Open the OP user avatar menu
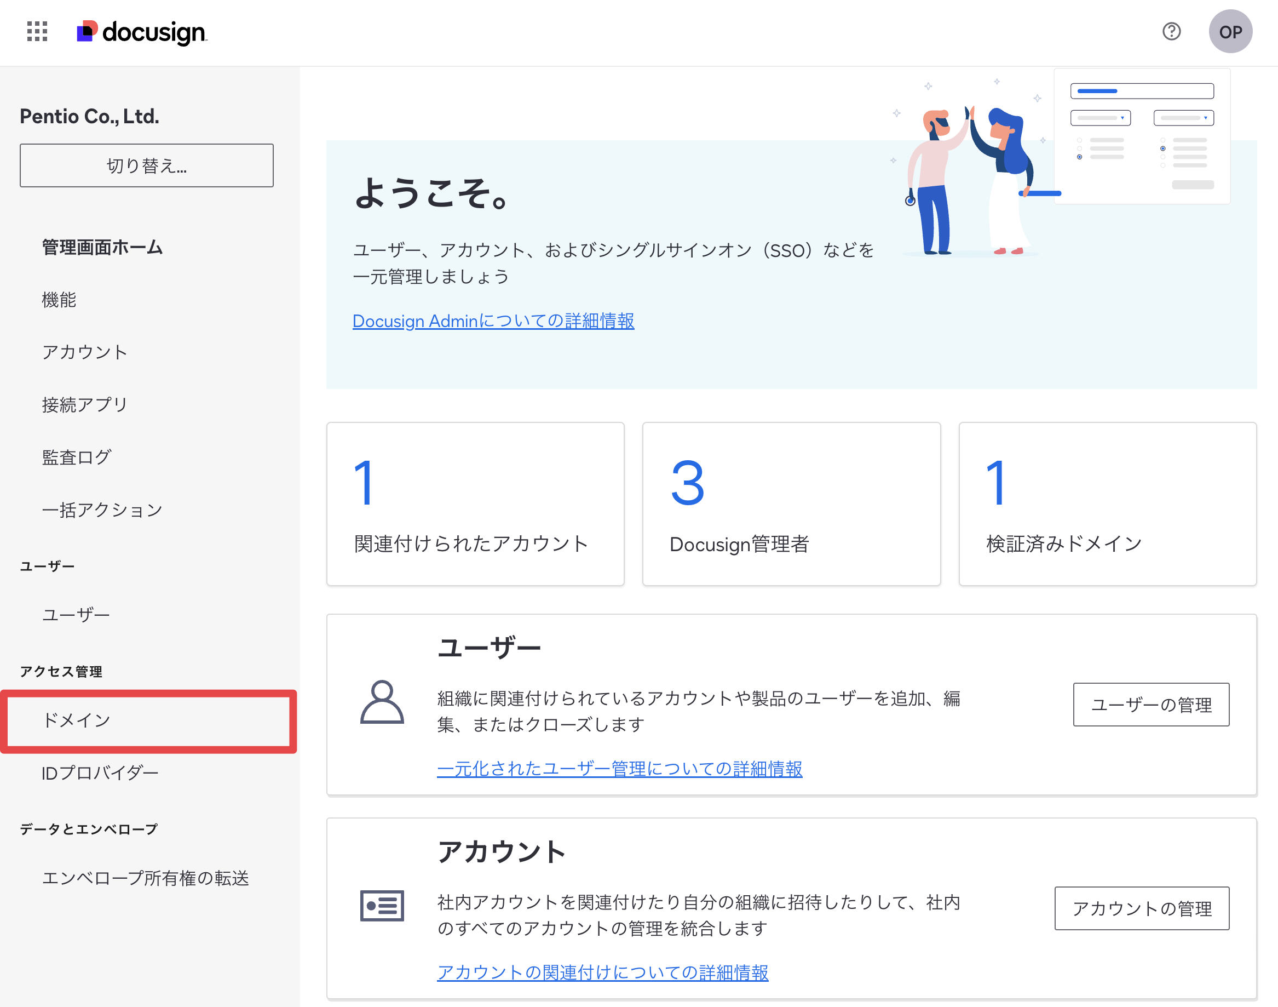The width and height of the screenshot is (1278, 1007). (x=1230, y=32)
